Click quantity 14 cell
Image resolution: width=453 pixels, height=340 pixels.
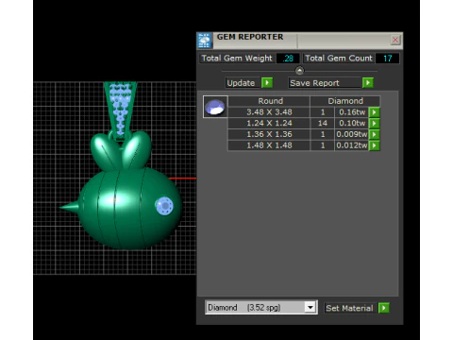click(323, 124)
